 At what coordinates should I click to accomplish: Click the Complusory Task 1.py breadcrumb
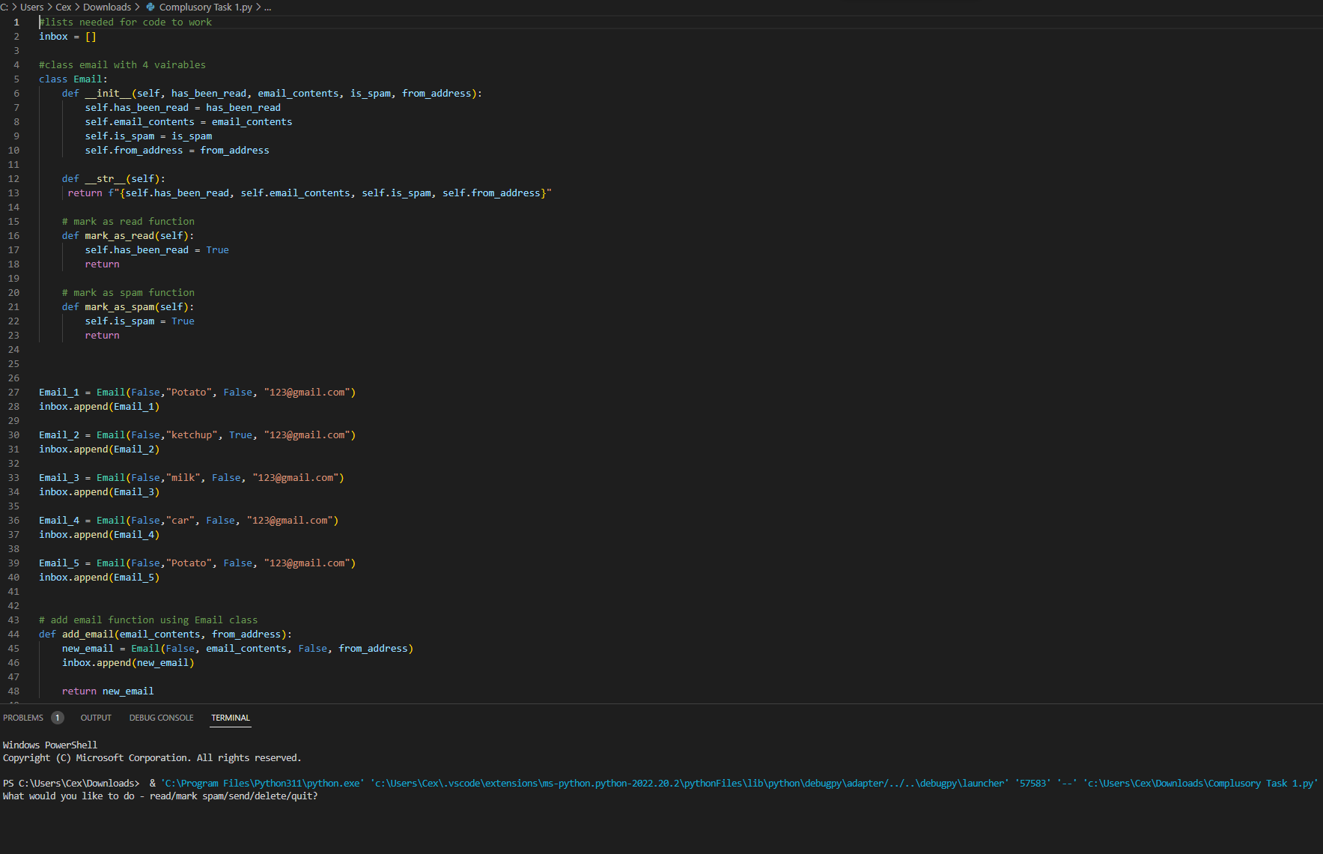pos(206,7)
